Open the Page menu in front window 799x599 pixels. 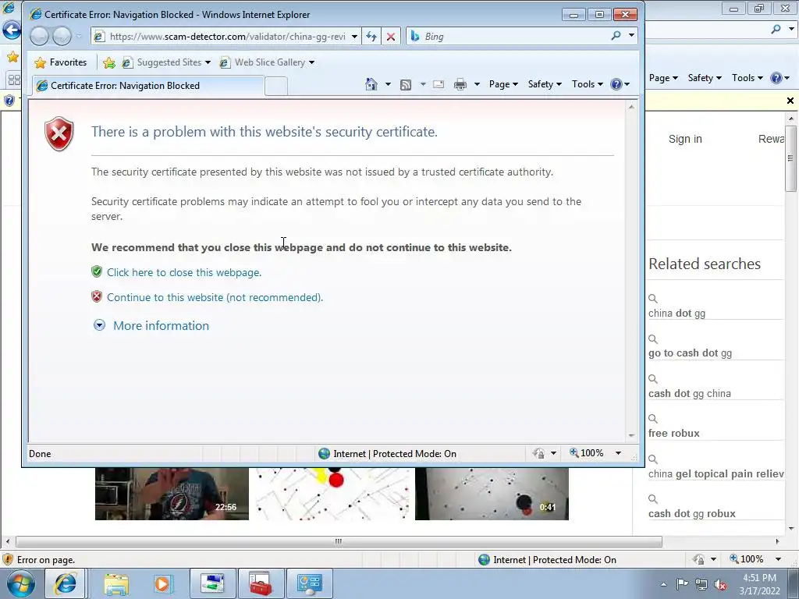pyautogui.click(x=503, y=84)
